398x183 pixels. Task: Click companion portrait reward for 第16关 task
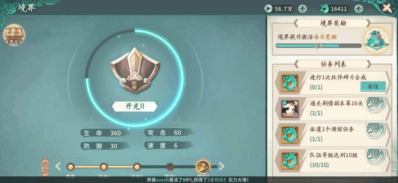pyautogui.click(x=290, y=109)
